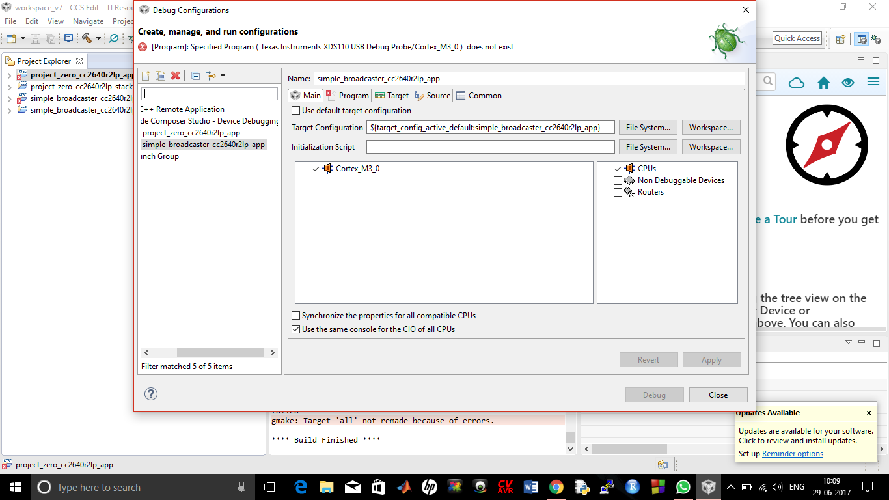889x500 pixels.
Task: Click the configuration Name field
Action: (529, 79)
